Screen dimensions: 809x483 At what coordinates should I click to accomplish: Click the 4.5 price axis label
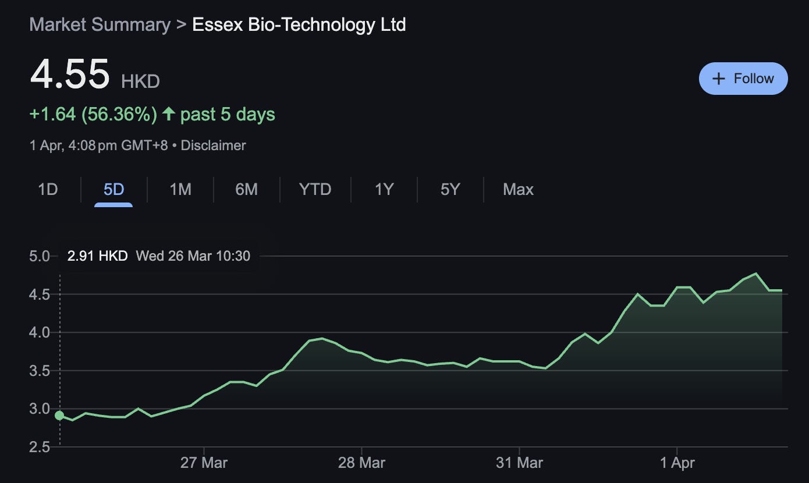tap(40, 294)
